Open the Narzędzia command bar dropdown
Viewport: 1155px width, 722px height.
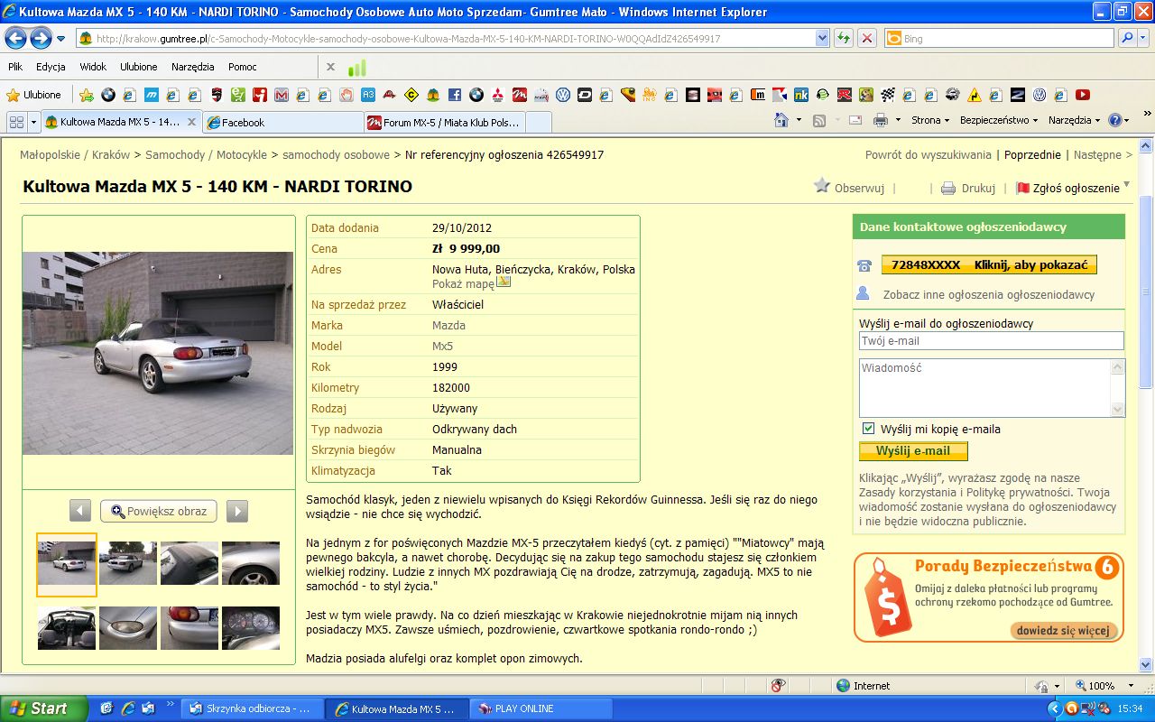click(1075, 120)
